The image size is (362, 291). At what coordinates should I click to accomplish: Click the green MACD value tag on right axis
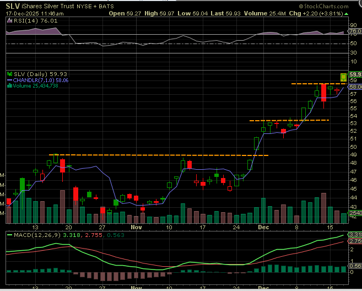click(355, 235)
